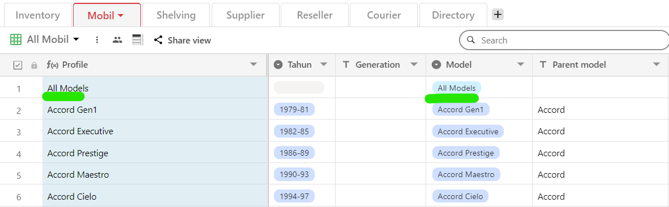This screenshot has width=669, height=207.
Task: Open the Profile column dropdown arrow
Action: tap(254, 65)
